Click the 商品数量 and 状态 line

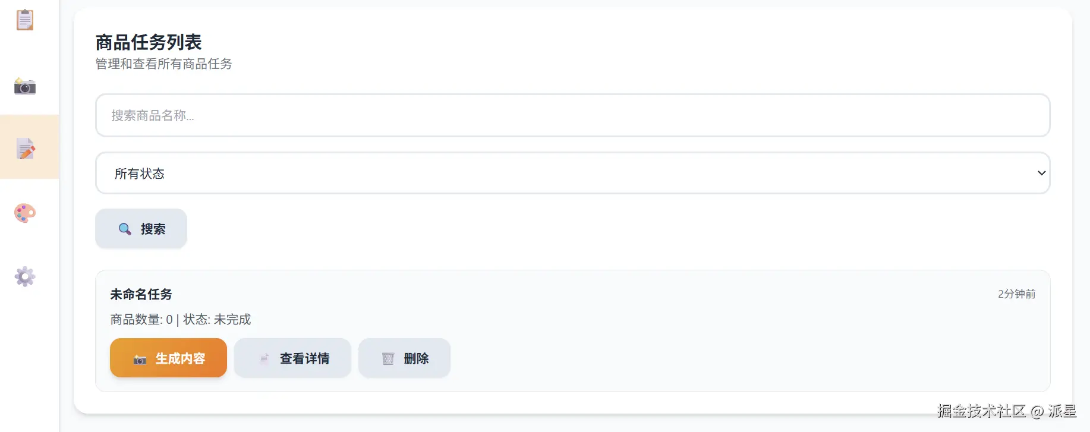(181, 320)
